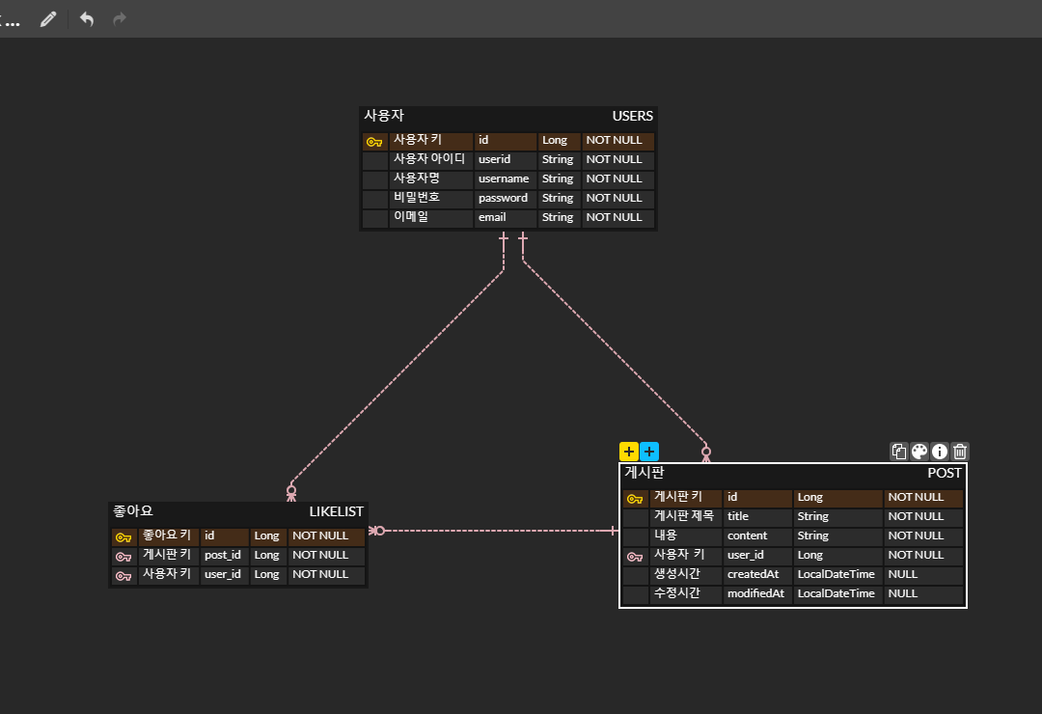Click the undo arrow icon

point(87,18)
